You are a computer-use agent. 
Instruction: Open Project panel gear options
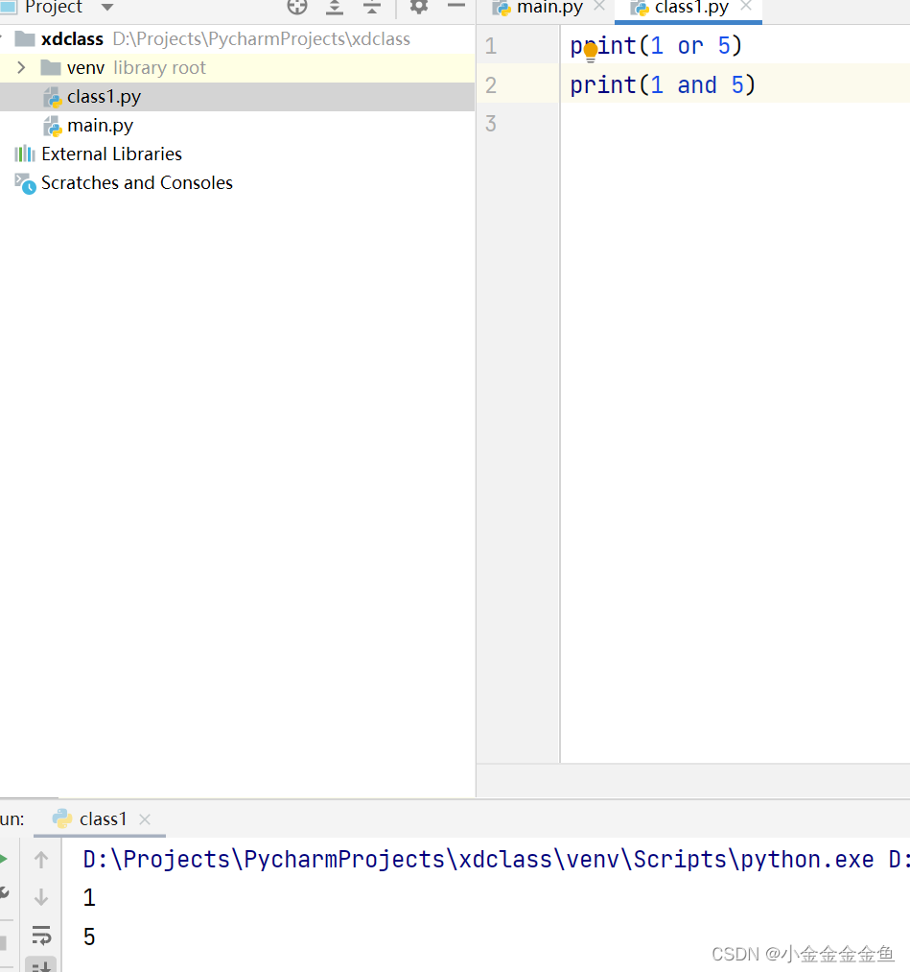pyautogui.click(x=419, y=7)
